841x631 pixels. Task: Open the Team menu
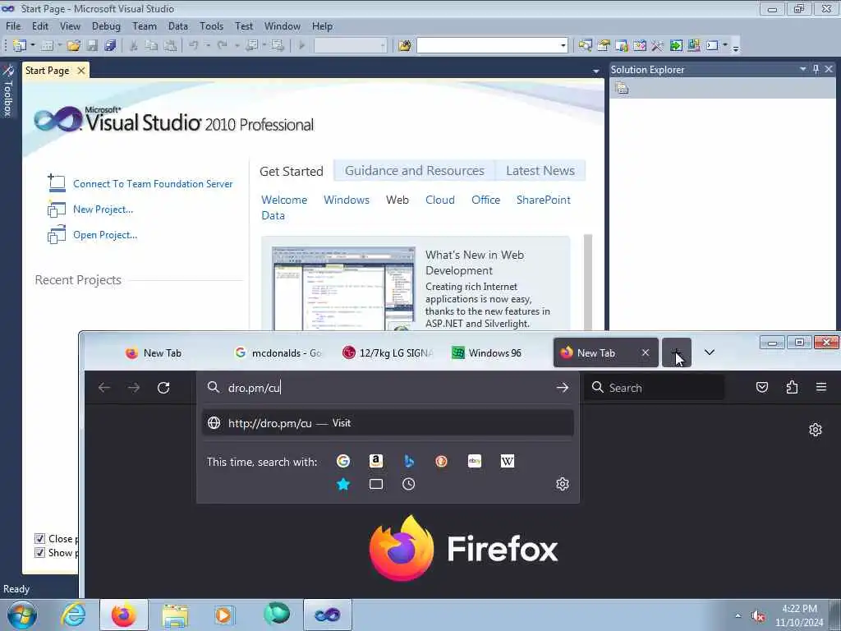tap(145, 26)
